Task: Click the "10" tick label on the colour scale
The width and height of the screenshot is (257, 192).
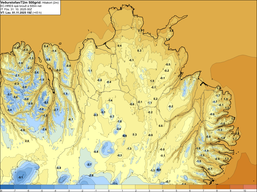Action: pyautogui.click(x=245, y=190)
